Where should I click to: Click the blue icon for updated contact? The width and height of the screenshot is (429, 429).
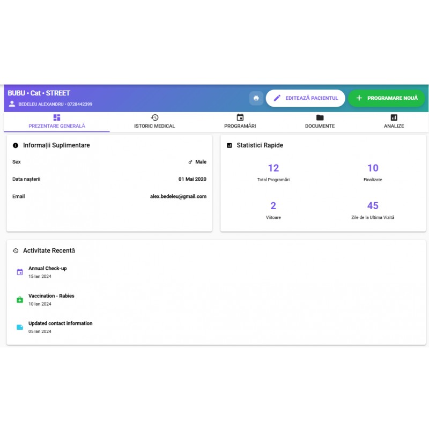pos(20,327)
